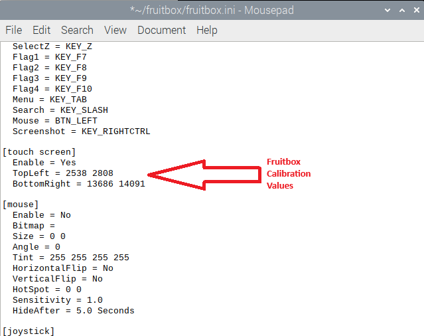The width and height of the screenshot is (424, 336).
Task: Click the [touch screen] section header
Action: (x=39, y=152)
